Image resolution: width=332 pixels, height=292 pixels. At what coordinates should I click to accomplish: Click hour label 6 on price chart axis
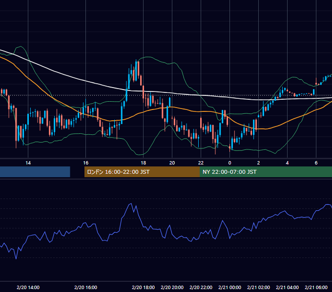pos(316,163)
